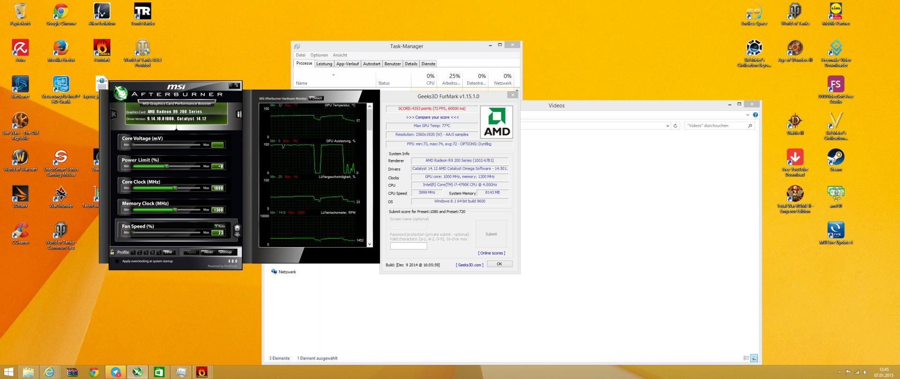Viewport: 900px width, 379px height.
Task: Launch World of Warcraft from the desktop
Action: pyautogui.click(x=20, y=160)
